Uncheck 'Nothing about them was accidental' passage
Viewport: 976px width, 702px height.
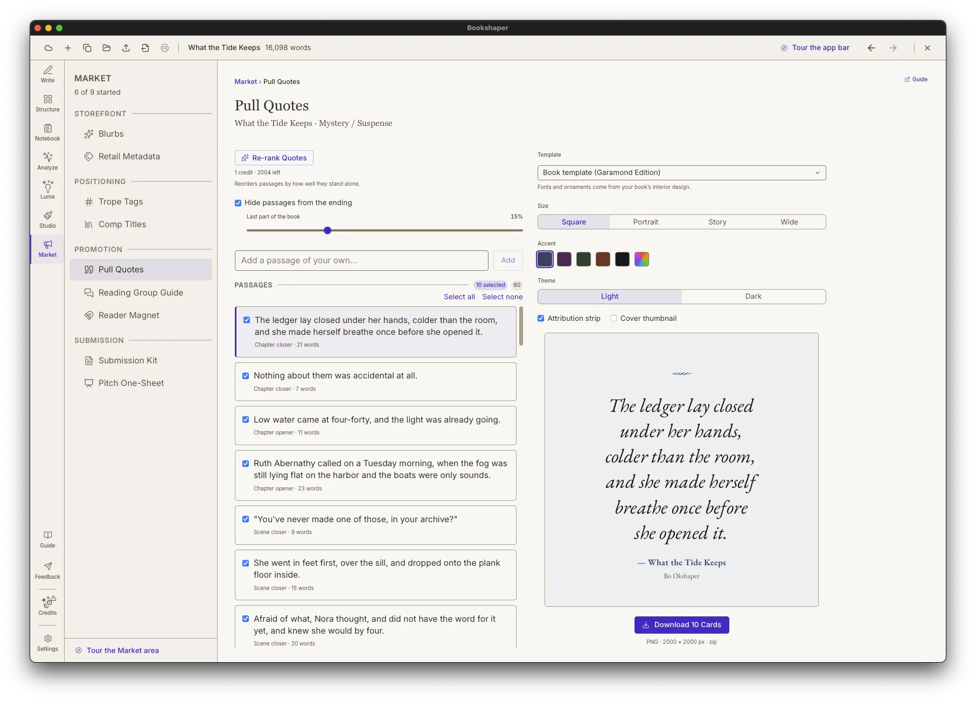pyautogui.click(x=246, y=376)
